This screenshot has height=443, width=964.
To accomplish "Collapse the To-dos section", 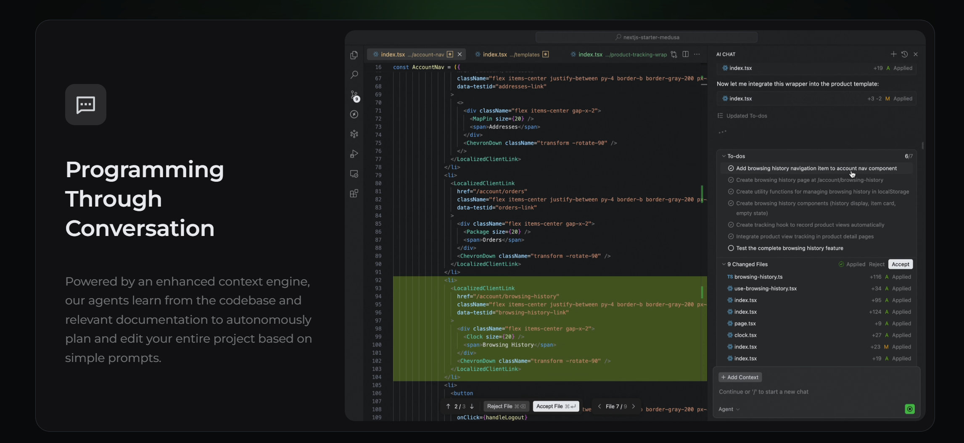I will (x=724, y=156).
